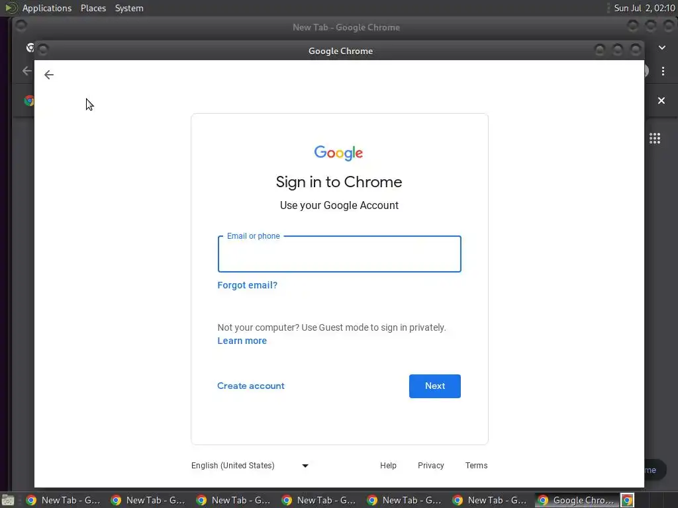Screen dimensions: 678x508
Task: Switch to fourth New Tab taskbar entry
Action: [x=319, y=500]
